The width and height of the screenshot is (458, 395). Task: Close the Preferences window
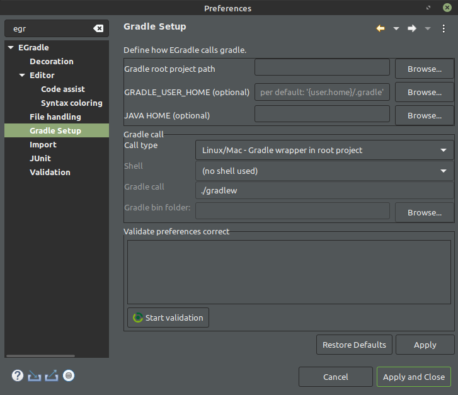[x=447, y=8]
